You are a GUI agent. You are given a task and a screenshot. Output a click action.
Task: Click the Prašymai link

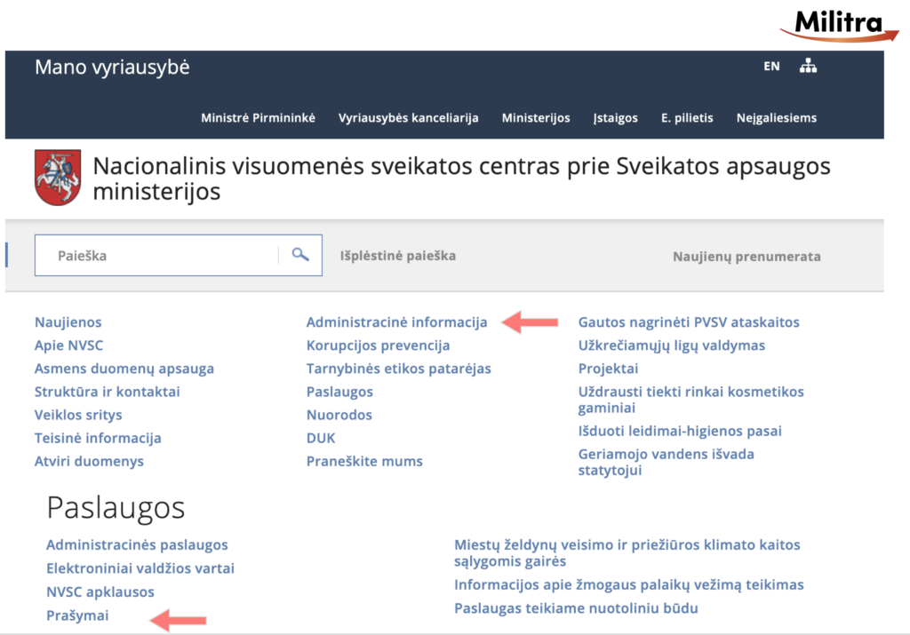point(77,615)
